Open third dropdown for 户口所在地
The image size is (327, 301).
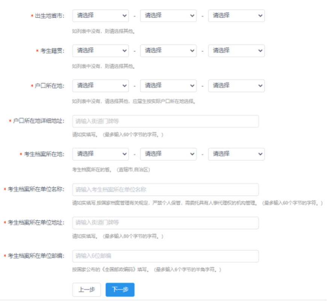click(236, 86)
